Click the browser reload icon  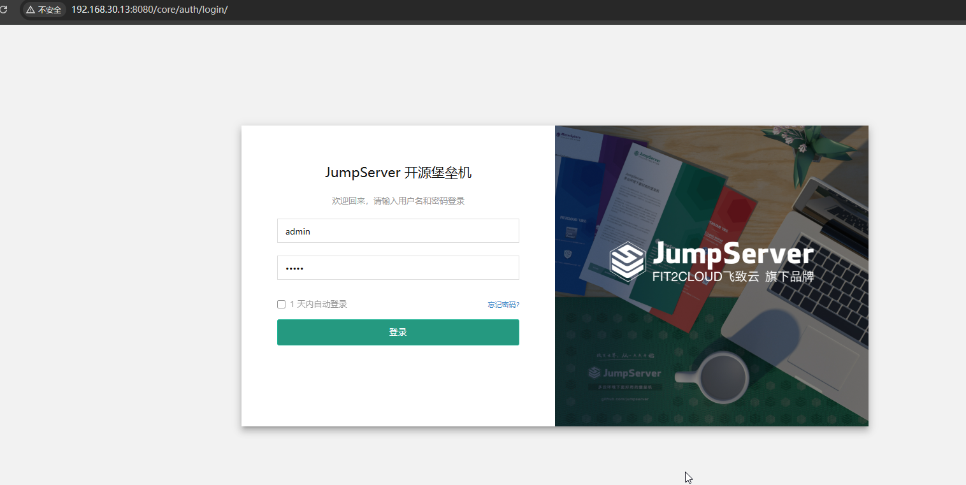[3, 10]
